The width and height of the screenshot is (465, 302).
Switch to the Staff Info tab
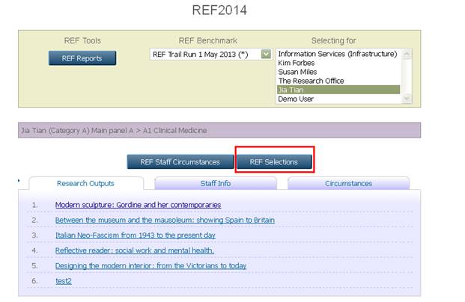pos(216,183)
